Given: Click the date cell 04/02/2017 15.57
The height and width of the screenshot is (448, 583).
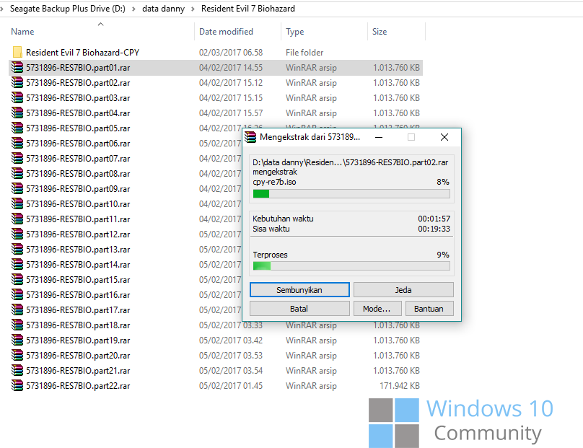Looking at the screenshot, I should (231, 113).
